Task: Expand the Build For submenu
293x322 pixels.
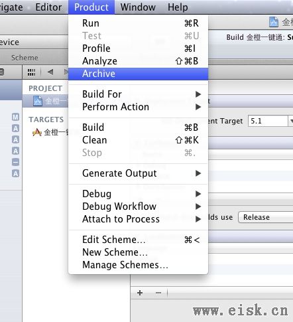Action: click(139, 94)
